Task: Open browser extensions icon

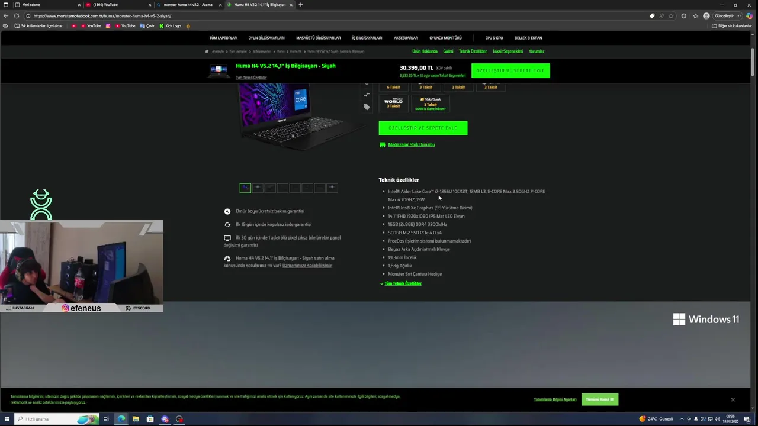Action: [x=684, y=16]
